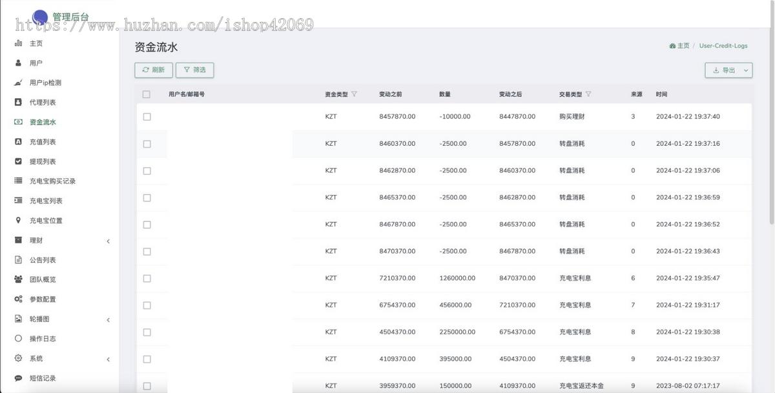This screenshot has height=393, width=775.
Task: Check the row with time 19:37:16
Action: click(x=147, y=144)
